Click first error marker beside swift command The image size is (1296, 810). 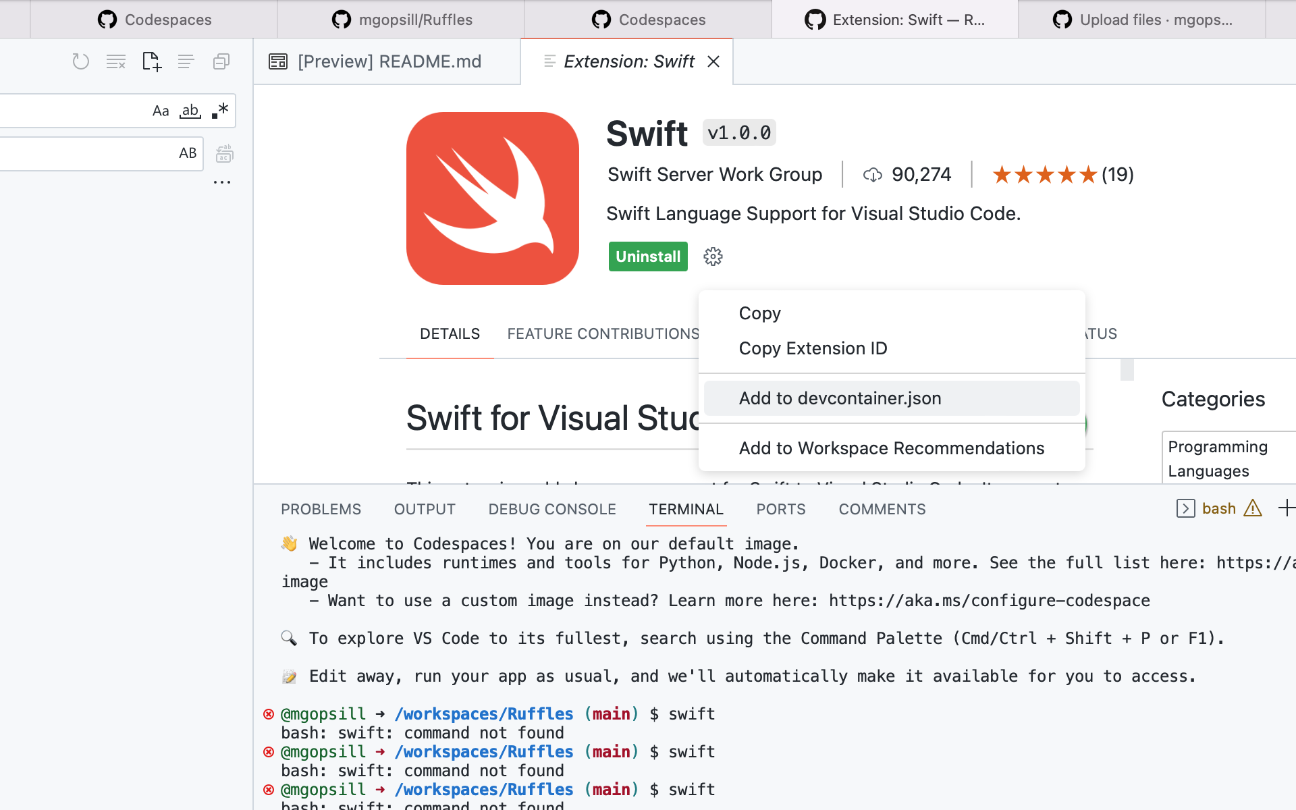(269, 714)
